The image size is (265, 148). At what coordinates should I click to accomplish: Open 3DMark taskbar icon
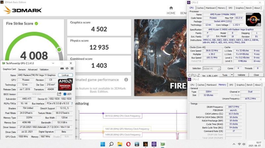click(145, 144)
